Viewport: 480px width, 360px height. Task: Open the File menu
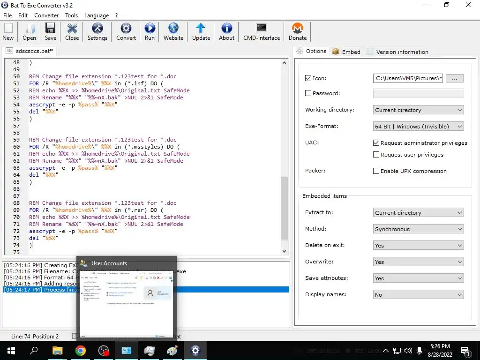[x=7, y=15]
